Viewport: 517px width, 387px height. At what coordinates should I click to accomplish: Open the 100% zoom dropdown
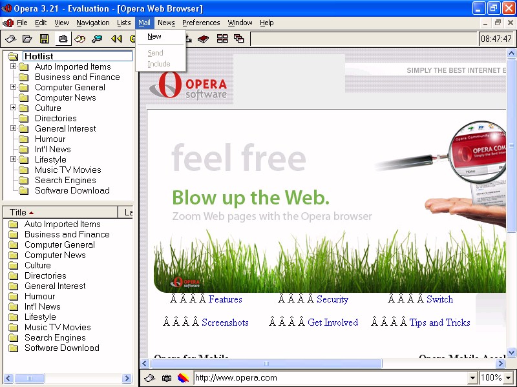click(508, 378)
